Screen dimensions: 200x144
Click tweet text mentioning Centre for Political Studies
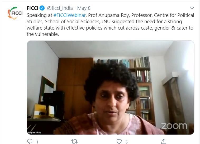174,15
